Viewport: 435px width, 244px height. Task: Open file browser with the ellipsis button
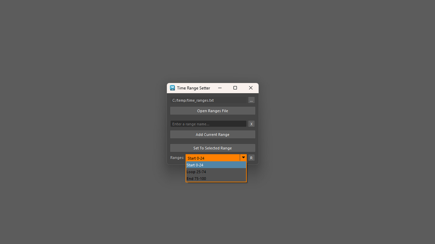(x=251, y=100)
